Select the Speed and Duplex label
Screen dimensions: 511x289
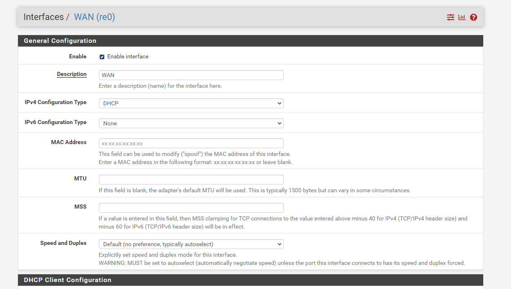pyautogui.click(x=63, y=243)
